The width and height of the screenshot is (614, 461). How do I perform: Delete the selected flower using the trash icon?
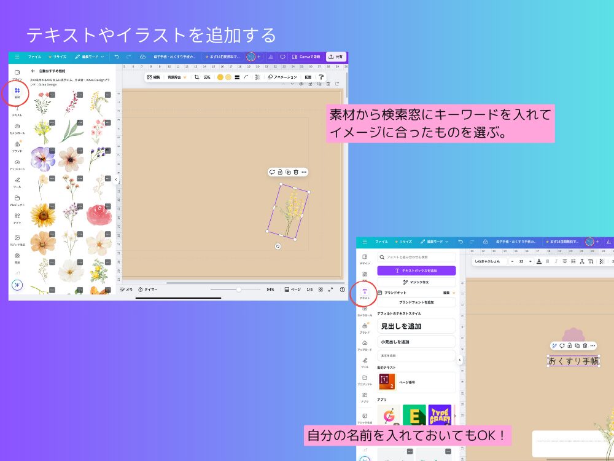(296, 172)
